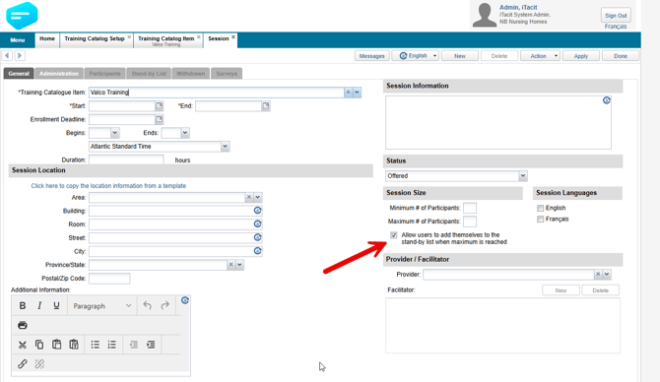Click the Apply button

click(581, 55)
